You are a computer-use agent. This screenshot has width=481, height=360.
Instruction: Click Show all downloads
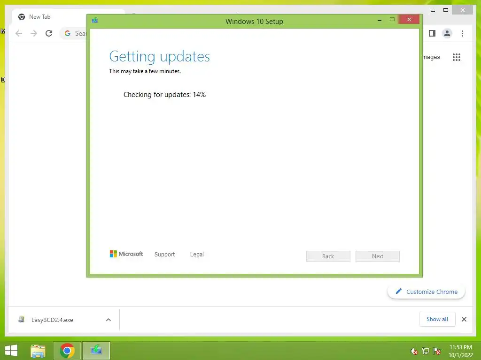click(437, 319)
